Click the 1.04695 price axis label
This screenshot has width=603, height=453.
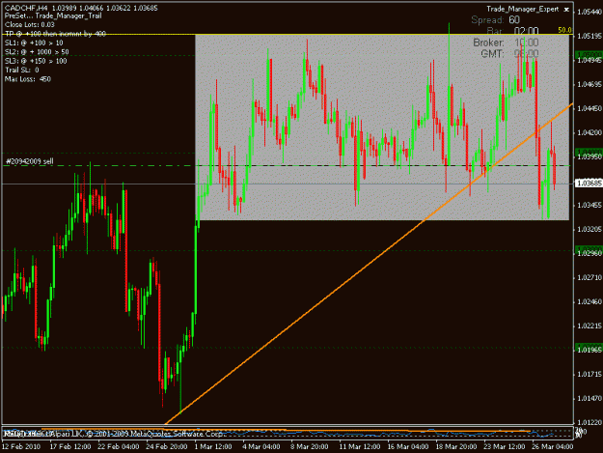coord(589,84)
